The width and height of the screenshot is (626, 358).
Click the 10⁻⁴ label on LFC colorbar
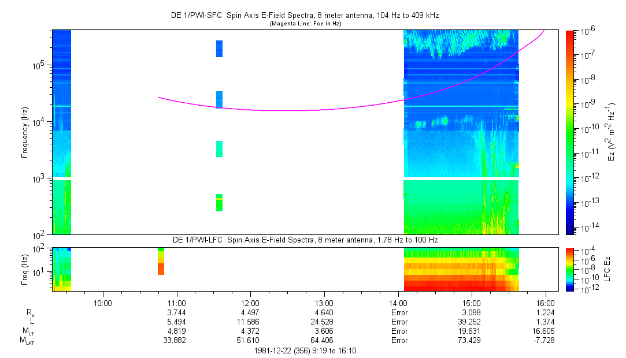pyautogui.click(x=587, y=251)
